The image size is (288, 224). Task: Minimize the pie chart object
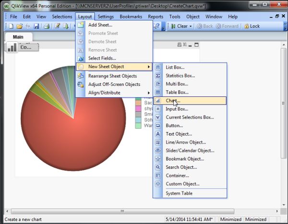190,45
